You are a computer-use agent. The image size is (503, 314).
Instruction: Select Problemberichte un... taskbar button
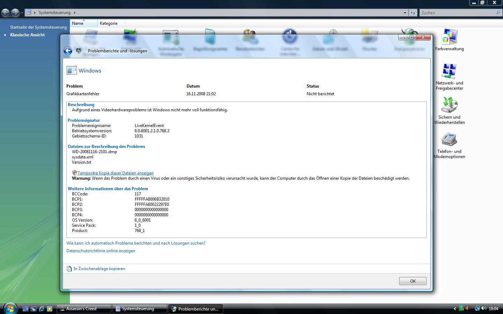pyautogui.click(x=196, y=309)
